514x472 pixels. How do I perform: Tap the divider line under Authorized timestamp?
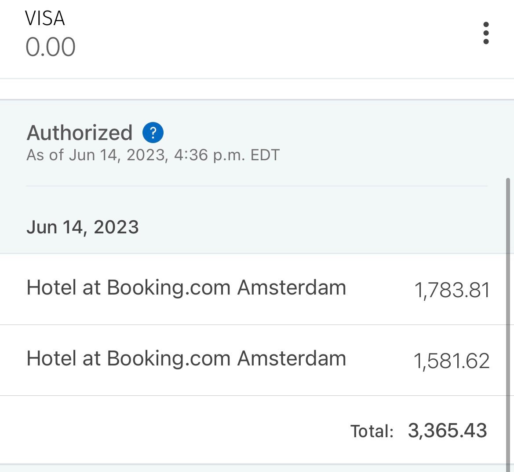point(257,186)
